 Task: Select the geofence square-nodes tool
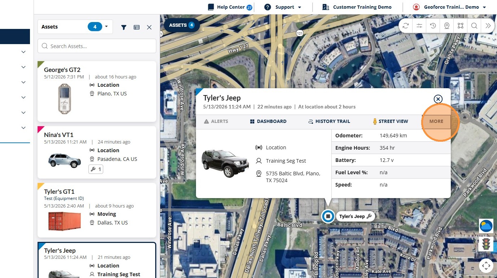click(x=460, y=26)
